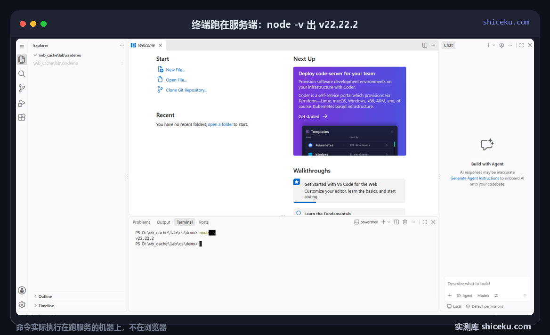
Task: Open the new chat dropdown arrow
Action: coord(494,45)
